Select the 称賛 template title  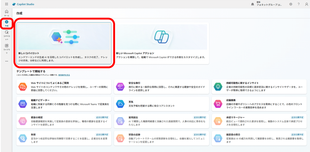33,135
